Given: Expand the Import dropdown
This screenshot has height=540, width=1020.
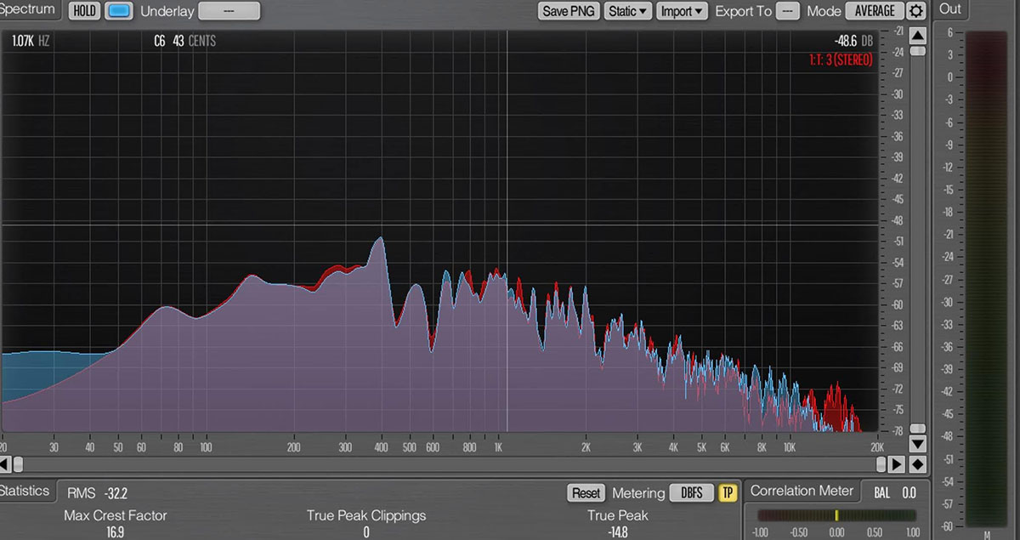Looking at the screenshot, I should 682,11.
